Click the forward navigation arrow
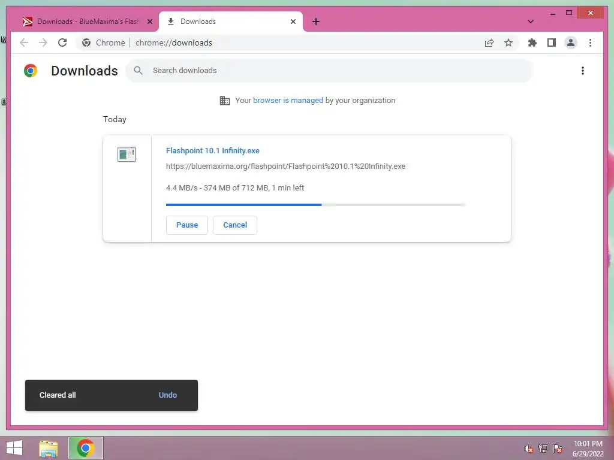The width and height of the screenshot is (614, 460). [x=43, y=43]
